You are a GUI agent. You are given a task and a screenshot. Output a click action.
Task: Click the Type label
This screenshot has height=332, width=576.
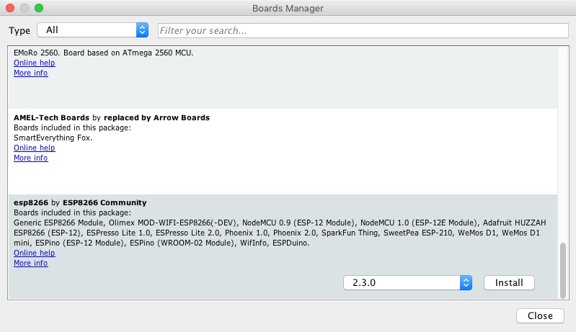click(19, 30)
